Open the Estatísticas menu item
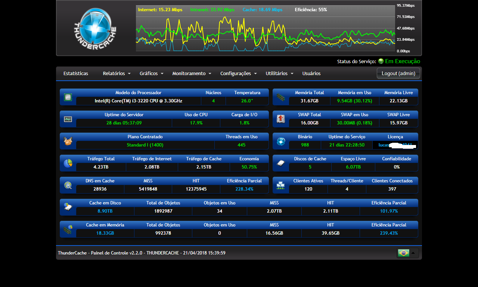Viewport: 478px width, 287px height. pyautogui.click(x=76, y=74)
